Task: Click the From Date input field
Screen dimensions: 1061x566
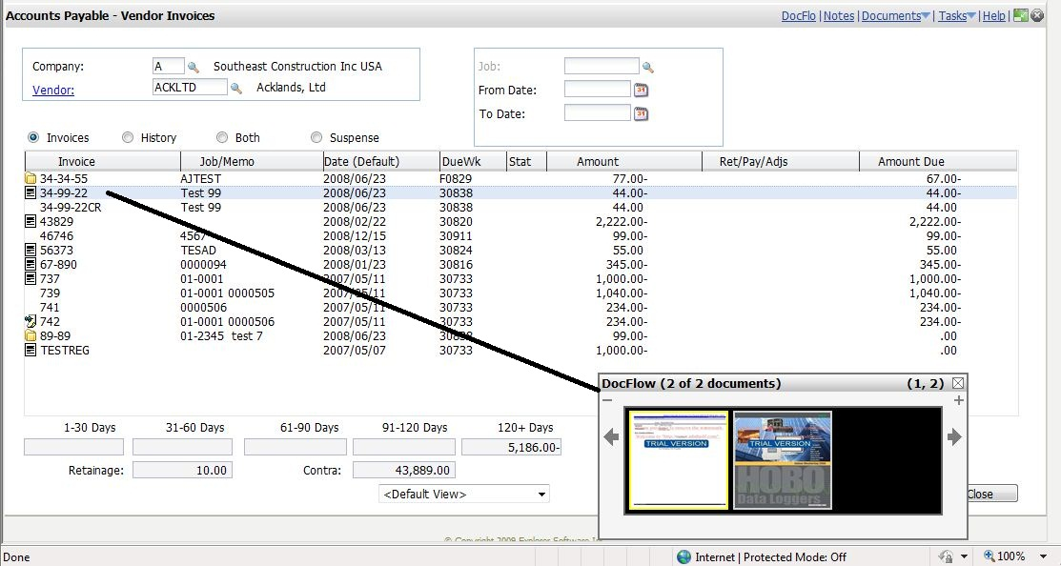Action: click(598, 89)
